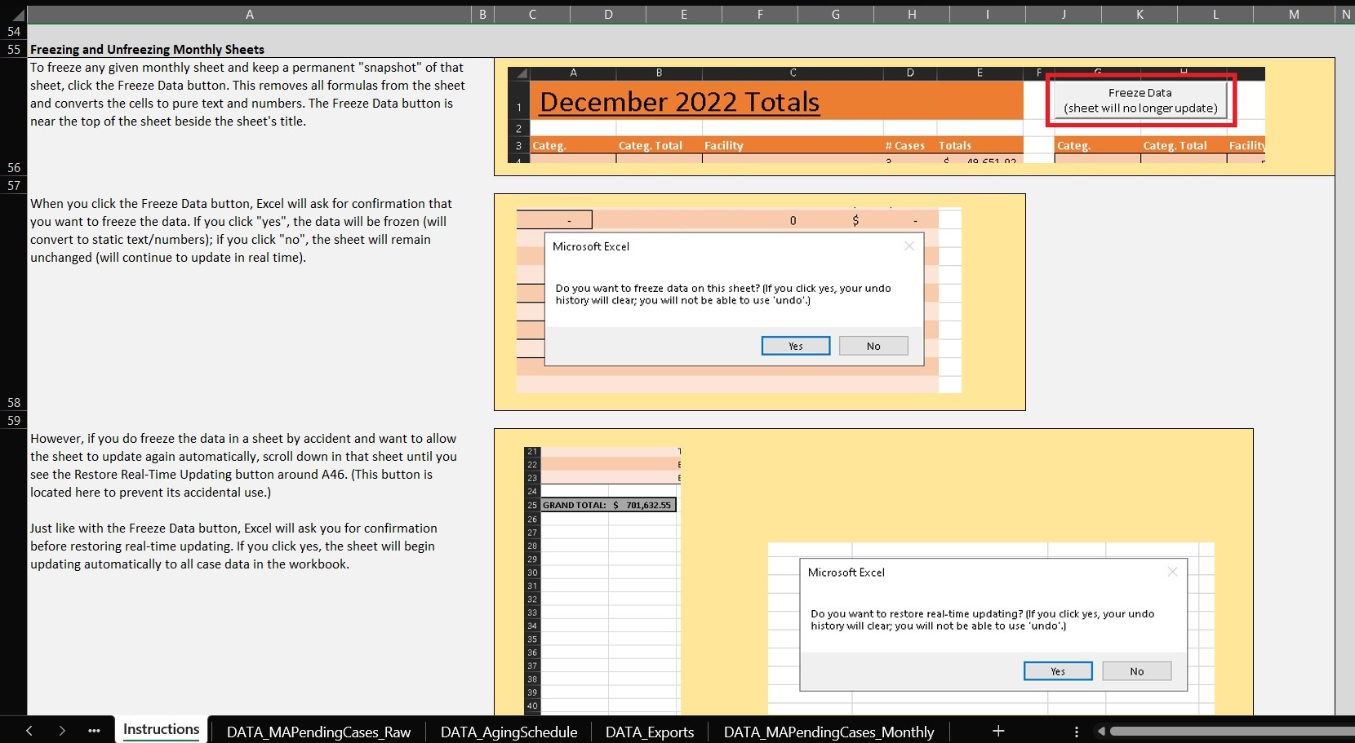Open the DATA_AgingSchedule sheet
The height and width of the screenshot is (743, 1355).
508,732
